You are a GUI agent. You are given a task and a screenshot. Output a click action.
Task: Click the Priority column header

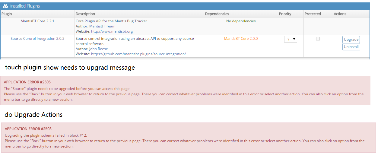click(285, 14)
